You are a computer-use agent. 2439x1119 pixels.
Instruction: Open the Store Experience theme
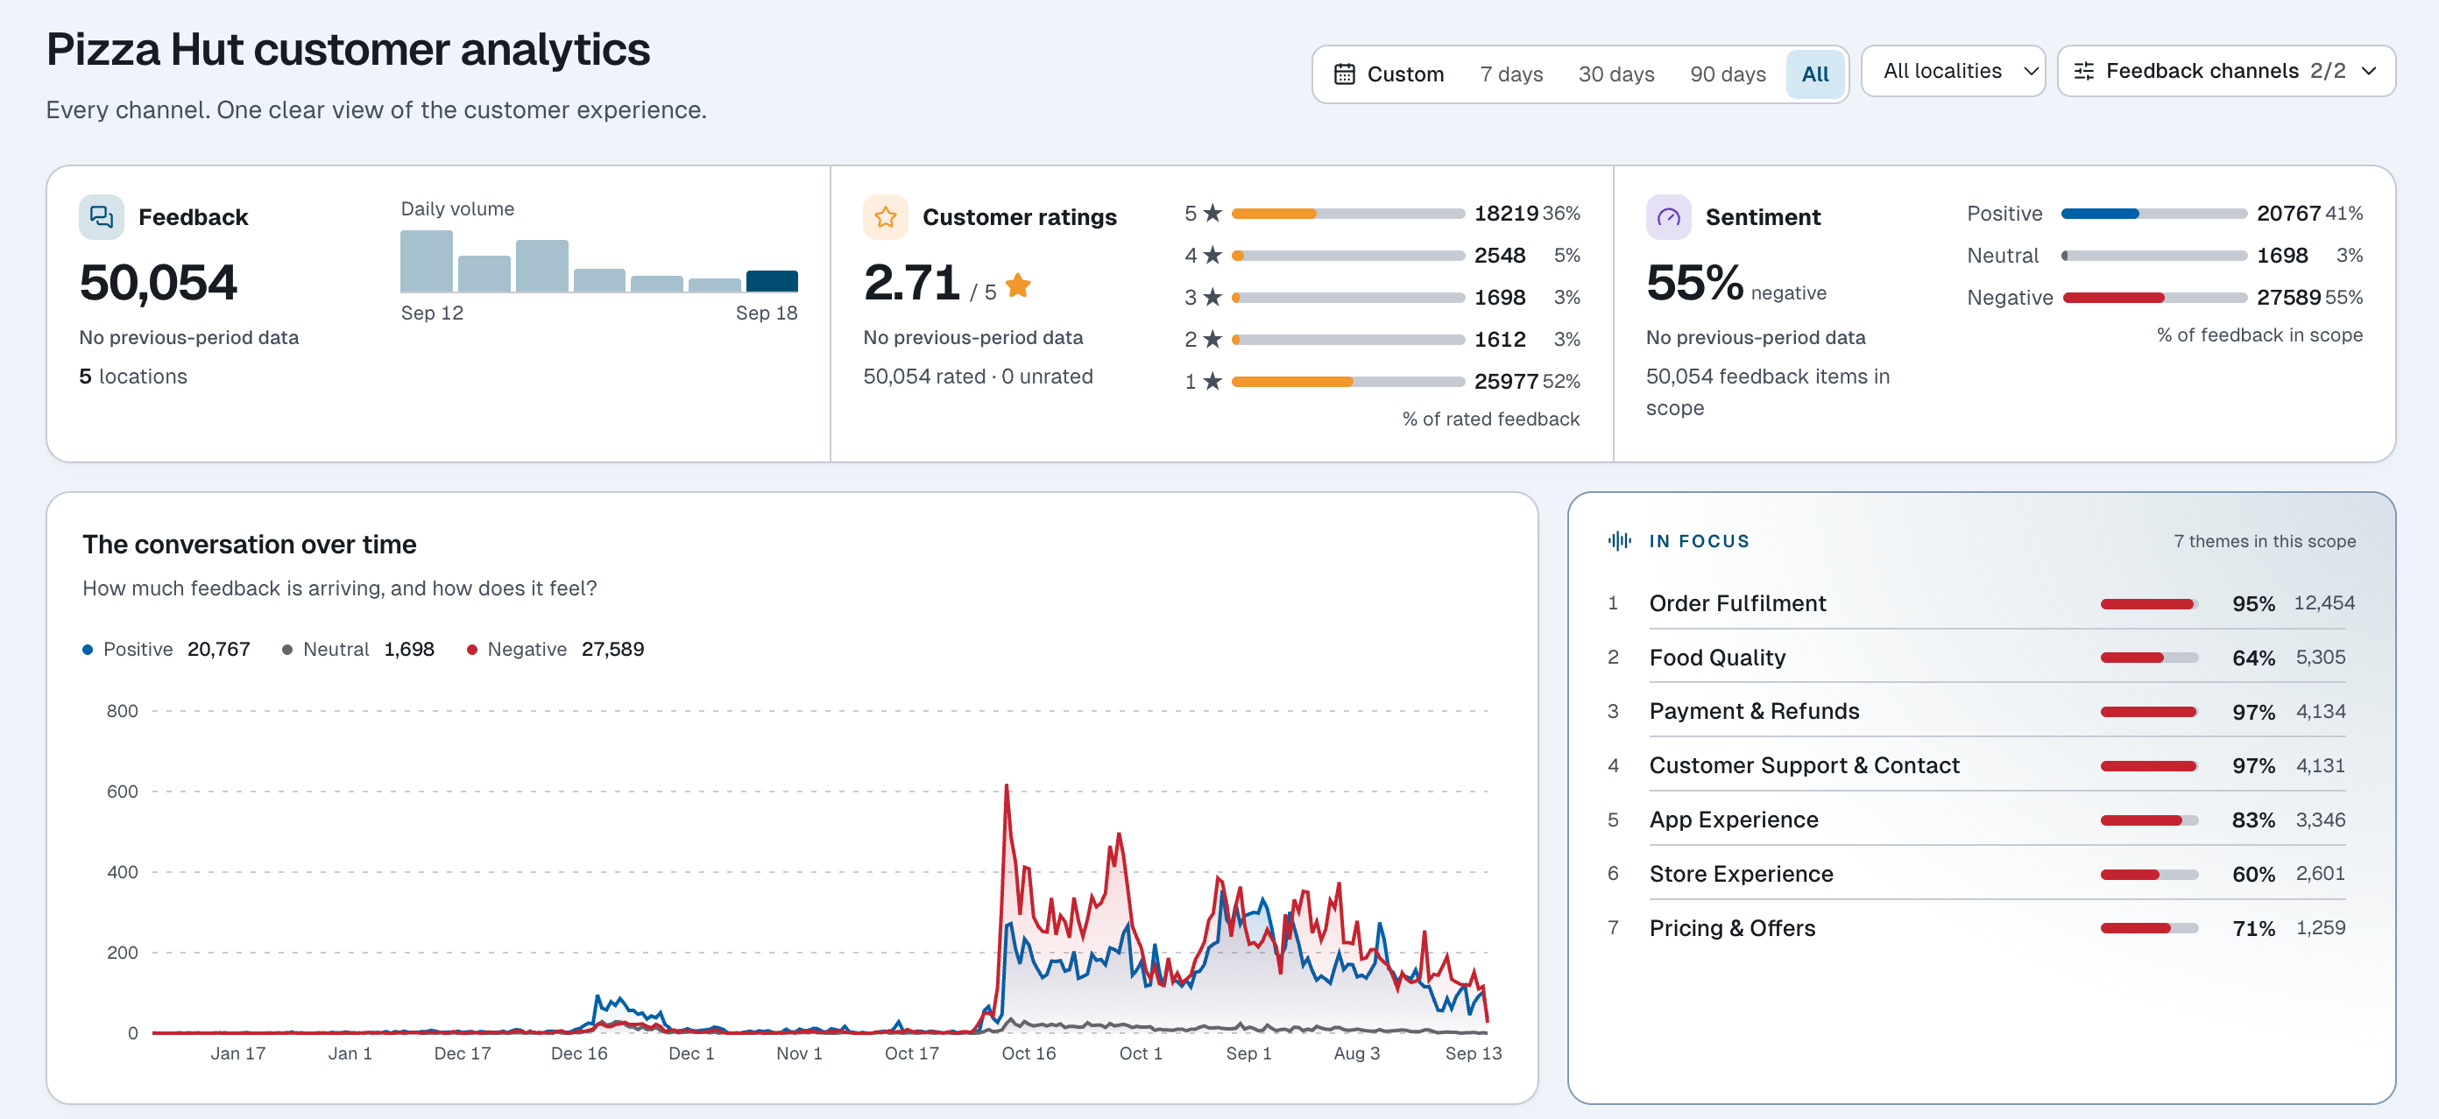[x=1981, y=874]
